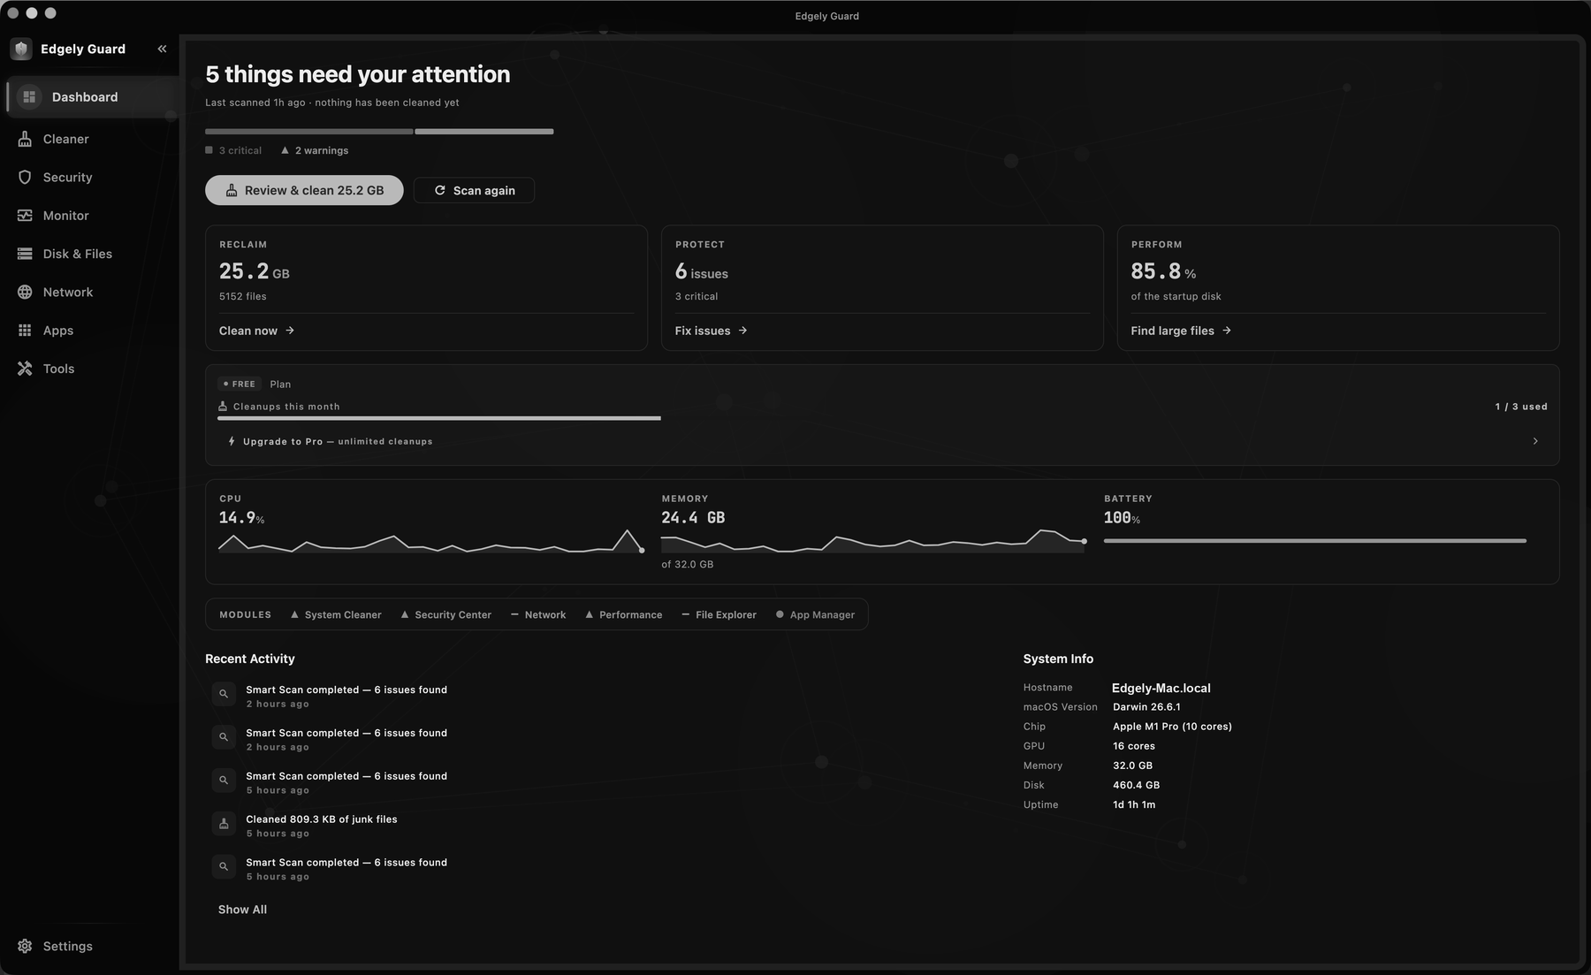The image size is (1591, 975).
Task: Select the App Manager module chip
Action: (815, 614)
